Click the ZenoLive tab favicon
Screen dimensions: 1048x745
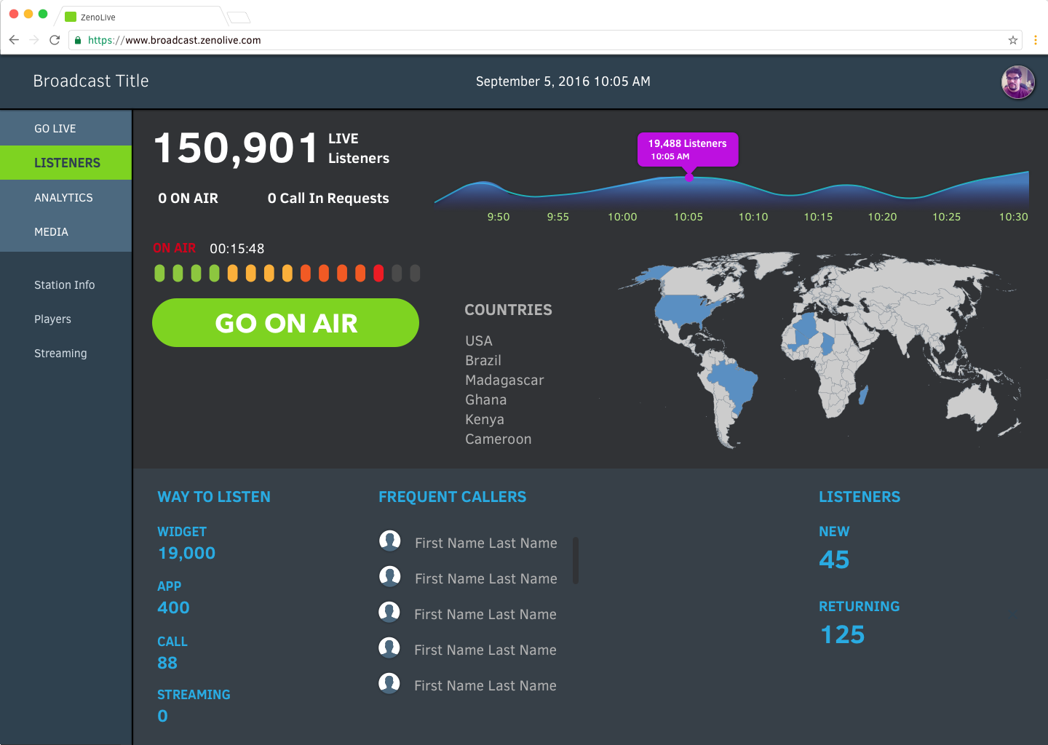pos(71,17)
